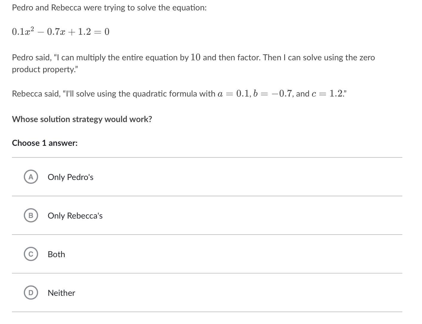Click the number 10 in Pedro's statement
Image resolution: width=422 pixels, height=324 pixels.
tap(196, 57)
